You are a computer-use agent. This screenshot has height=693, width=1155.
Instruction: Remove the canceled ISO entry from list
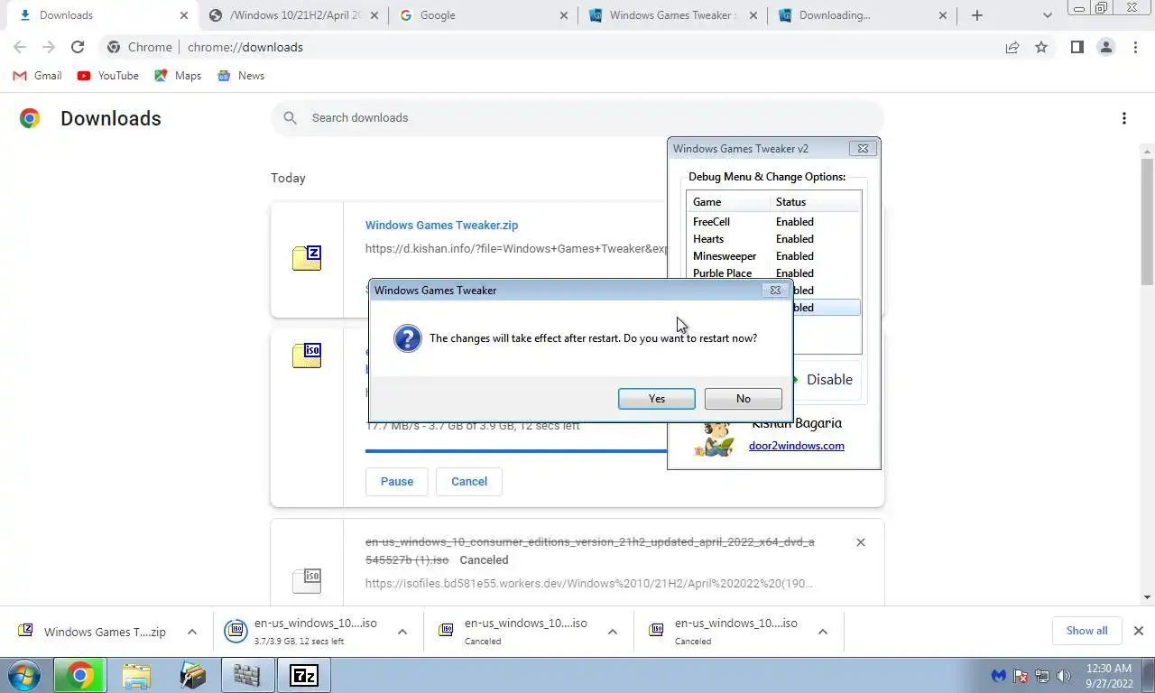(x=860, y=542)
